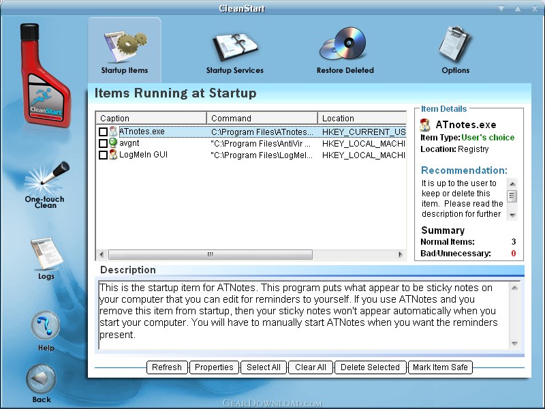Open the Options clipboard icon
The height and width of the screenshot is (409, 545).
[454, 45]
